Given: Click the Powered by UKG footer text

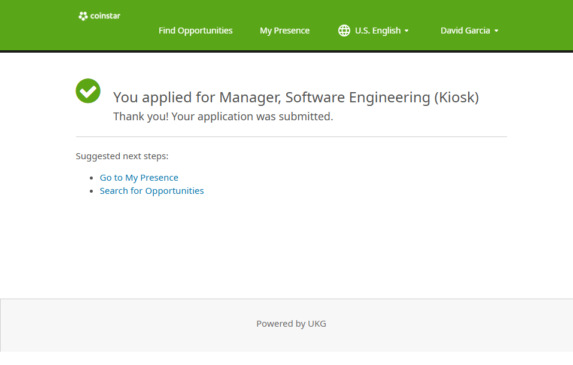Looking at the screenshot, I should point(291,324).
